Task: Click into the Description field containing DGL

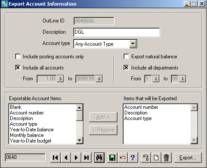Action: coord(117,32)
